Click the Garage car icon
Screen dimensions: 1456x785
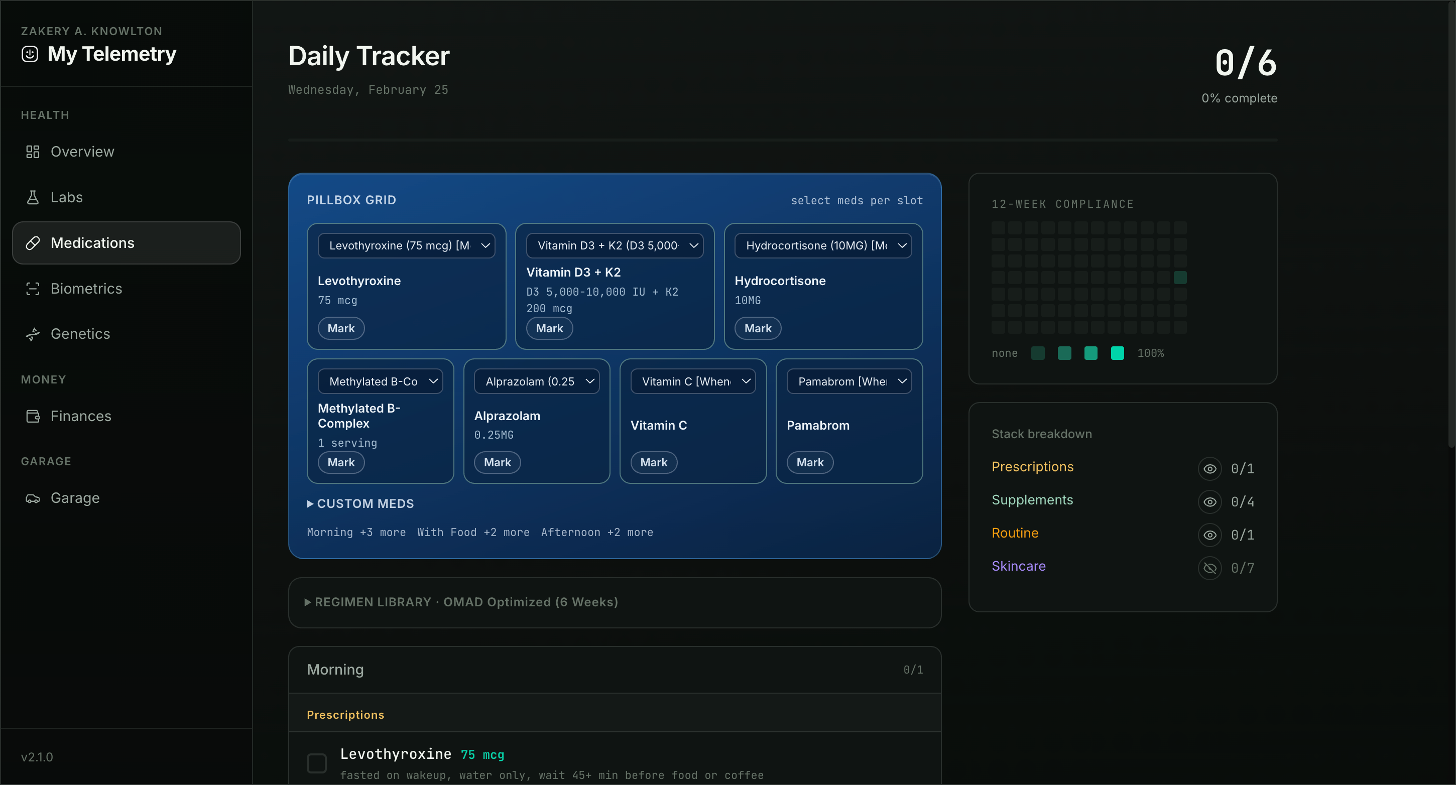[x=32, y=498]
